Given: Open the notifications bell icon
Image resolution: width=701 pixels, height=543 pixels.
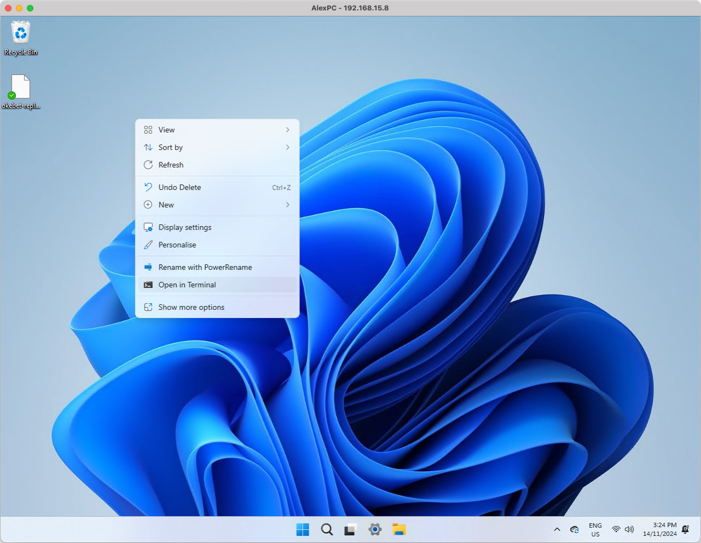Looking at the screenshot, I should 686,529.
